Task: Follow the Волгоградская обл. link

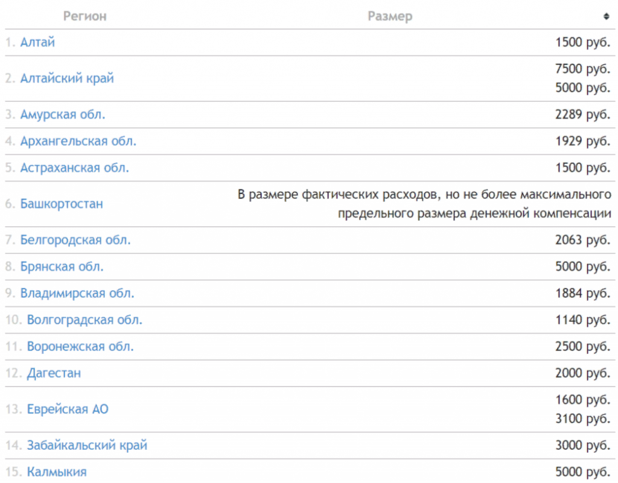Action: pyautogui.click(x=84, y=320)
